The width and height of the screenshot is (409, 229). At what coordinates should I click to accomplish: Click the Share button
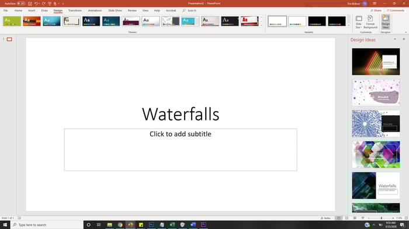coord(376,10)
